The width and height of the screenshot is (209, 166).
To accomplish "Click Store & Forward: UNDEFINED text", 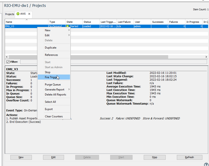I will coord(161,118).
